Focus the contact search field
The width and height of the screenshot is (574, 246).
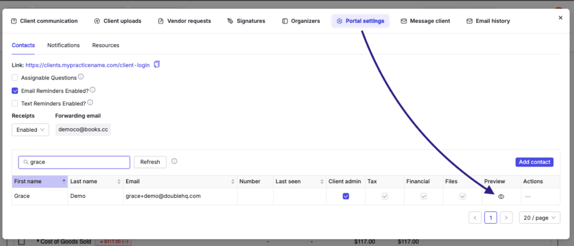75,162
